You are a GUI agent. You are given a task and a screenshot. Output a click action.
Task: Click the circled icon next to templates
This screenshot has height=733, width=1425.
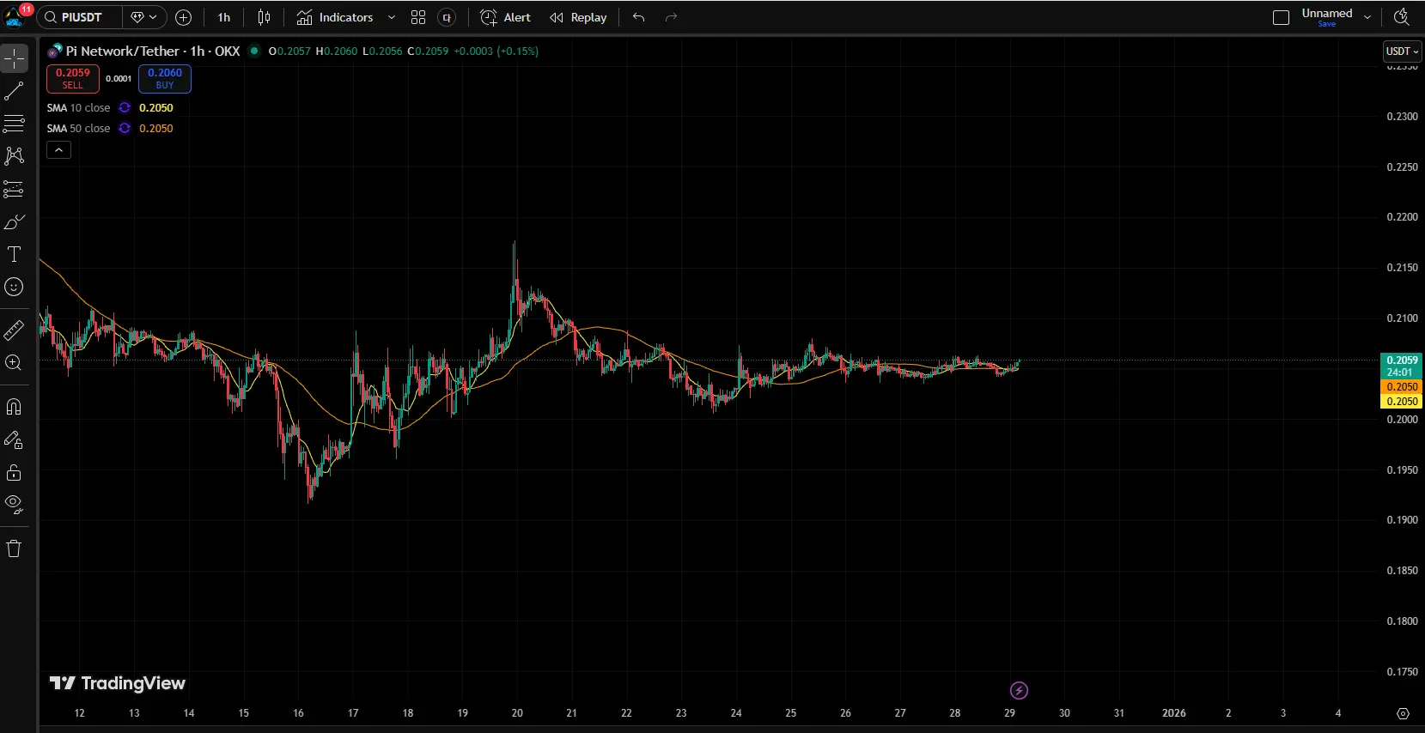click(447, 17)
